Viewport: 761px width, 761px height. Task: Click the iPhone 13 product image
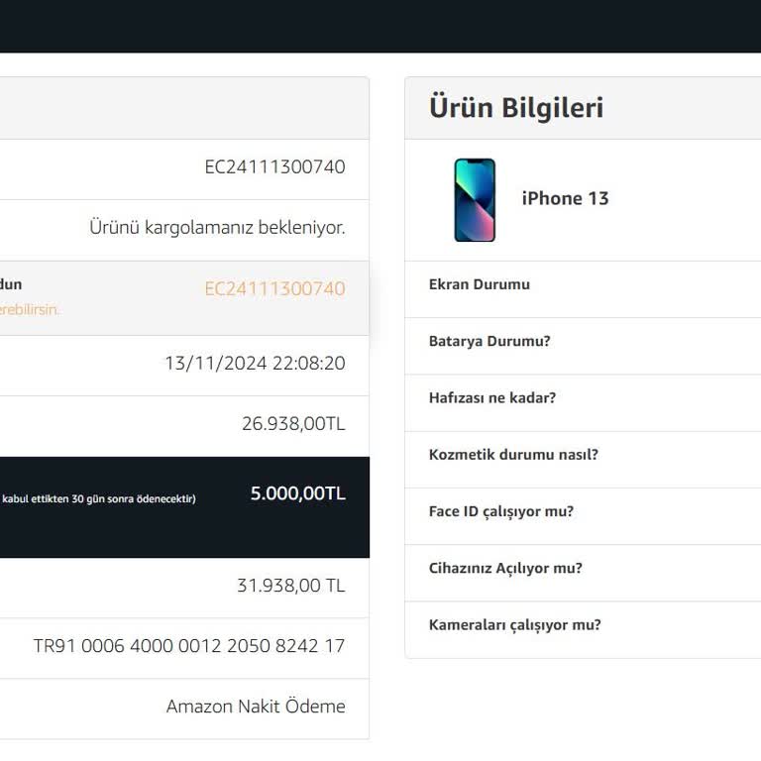(x=475, y=200)
